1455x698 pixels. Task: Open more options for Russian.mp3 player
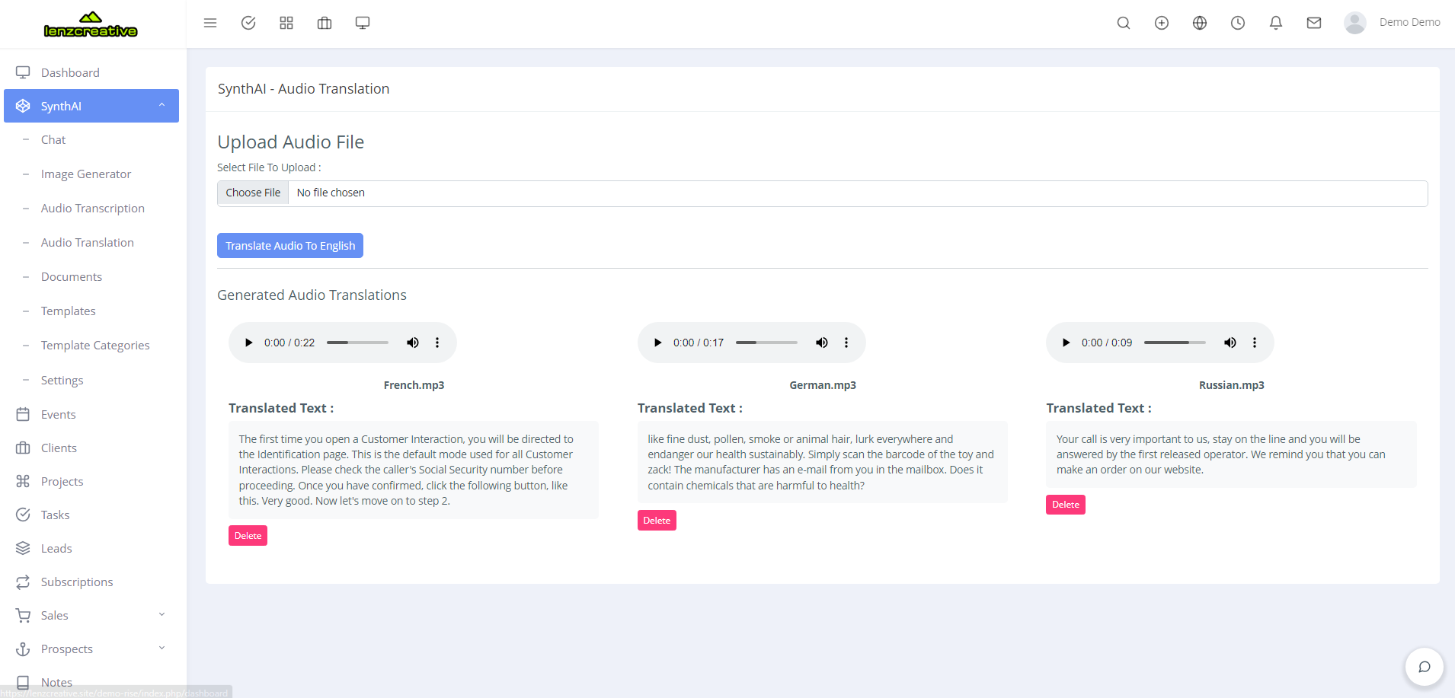tap(1255, 343)
